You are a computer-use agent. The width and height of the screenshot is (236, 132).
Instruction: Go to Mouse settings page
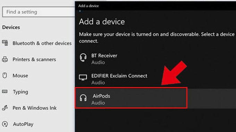[x=37, y=76]
